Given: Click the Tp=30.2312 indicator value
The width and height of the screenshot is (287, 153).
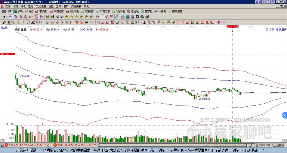Looking at the screenshot, I should tap(36, 29).
